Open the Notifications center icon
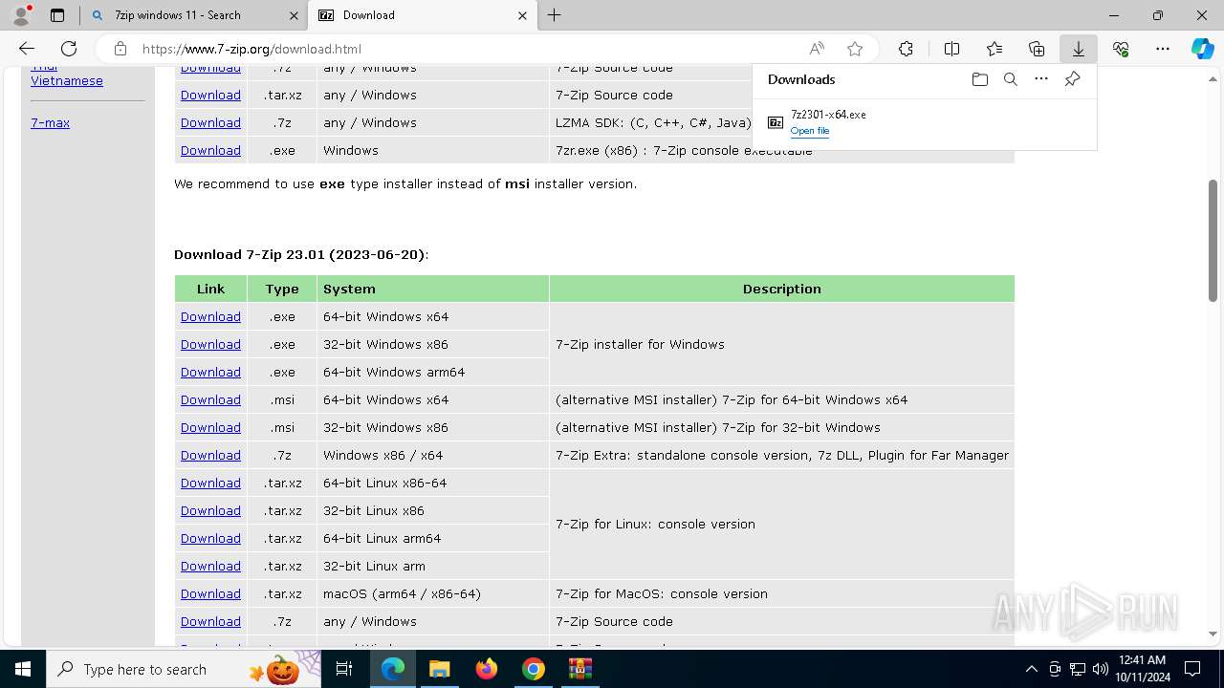The image size is (1224, 688). 1192,669
